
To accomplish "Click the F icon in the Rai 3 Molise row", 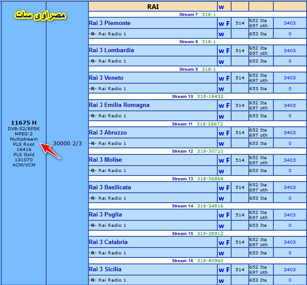I will [228, 160].
